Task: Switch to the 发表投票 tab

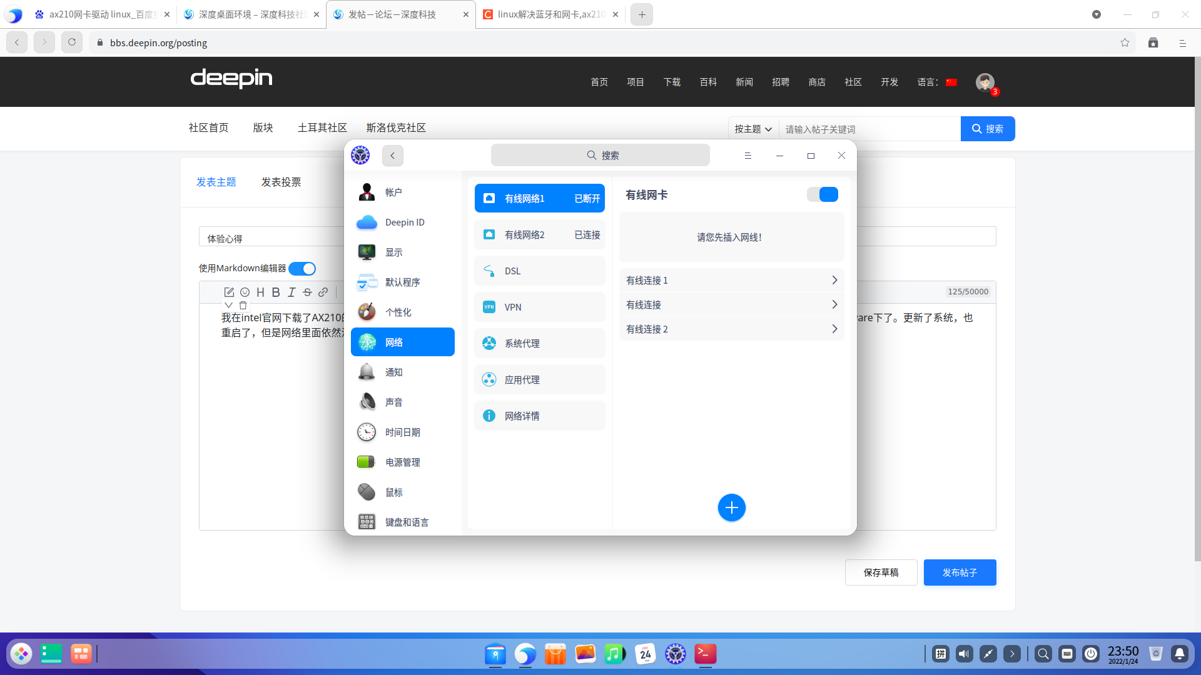Action: click(x=280, y=182)
